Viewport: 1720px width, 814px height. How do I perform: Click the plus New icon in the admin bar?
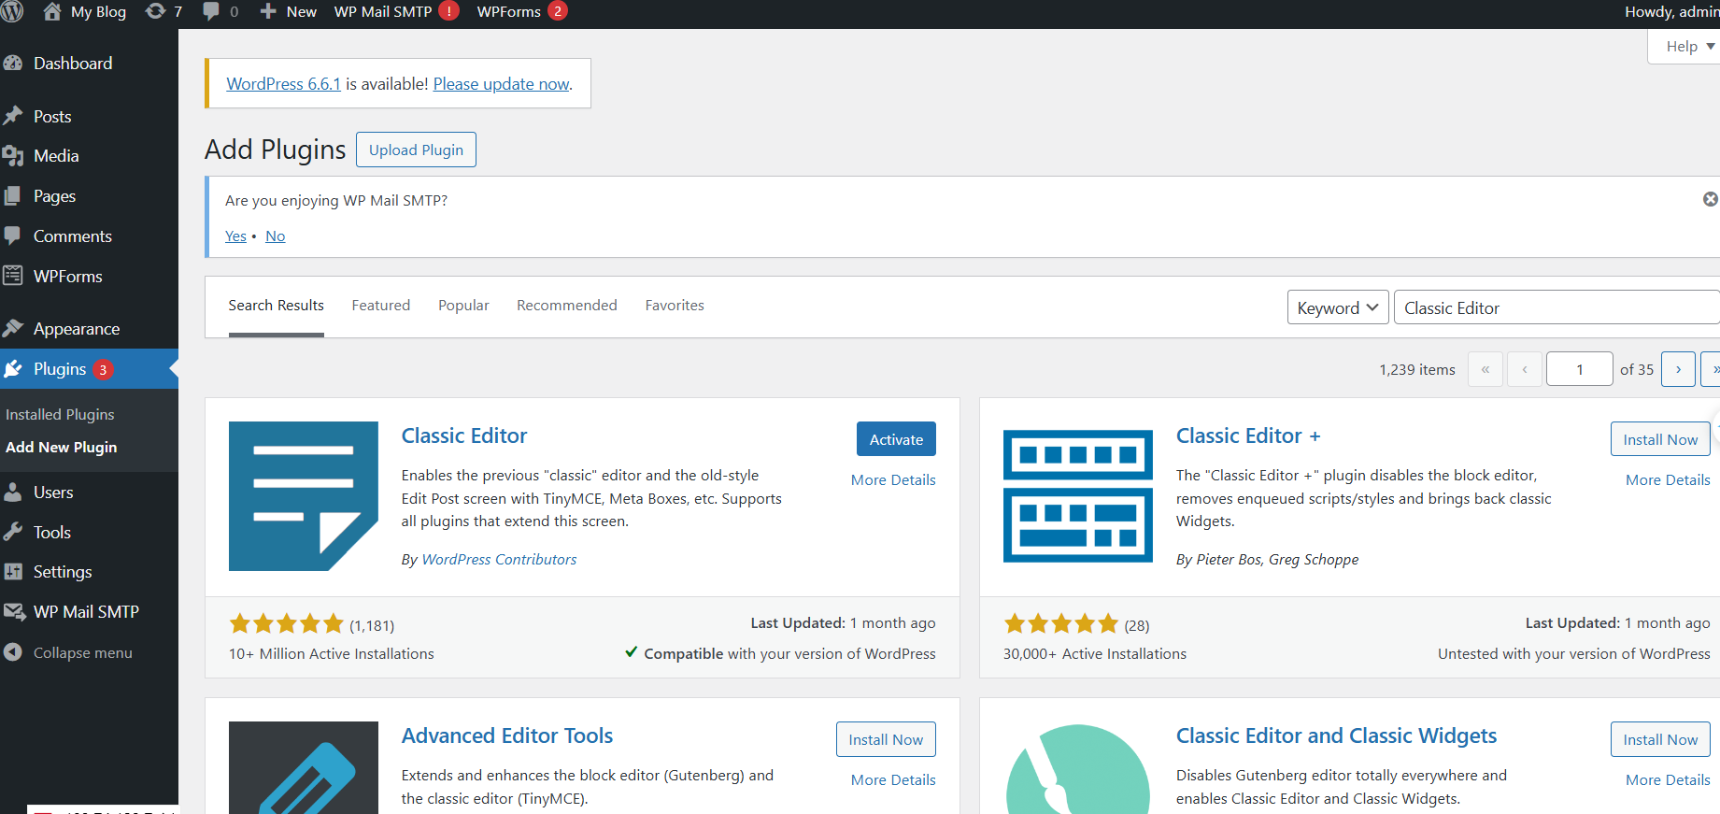pyautogui.click(x=268, y=11)
